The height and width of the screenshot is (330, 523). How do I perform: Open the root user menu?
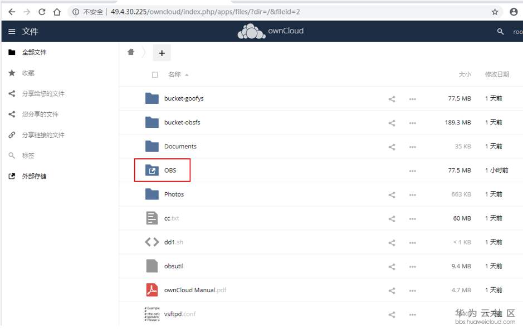coord(517,32)
